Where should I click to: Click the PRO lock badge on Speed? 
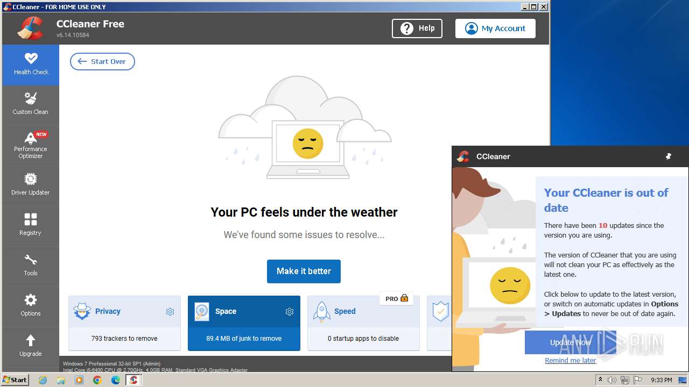[397, 298]
